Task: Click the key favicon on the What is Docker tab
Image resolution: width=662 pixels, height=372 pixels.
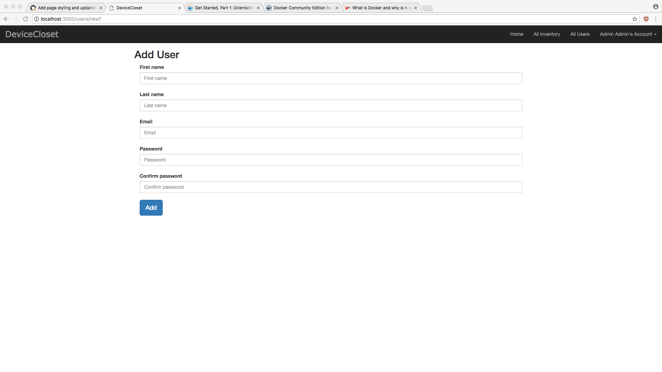Action: [348, 8]
